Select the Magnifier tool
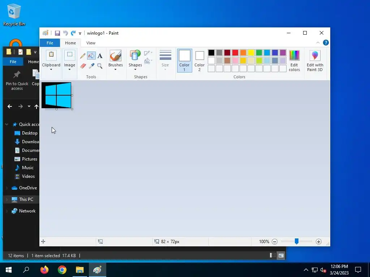This screenshot has height=277, width=370. pos(100,66)
